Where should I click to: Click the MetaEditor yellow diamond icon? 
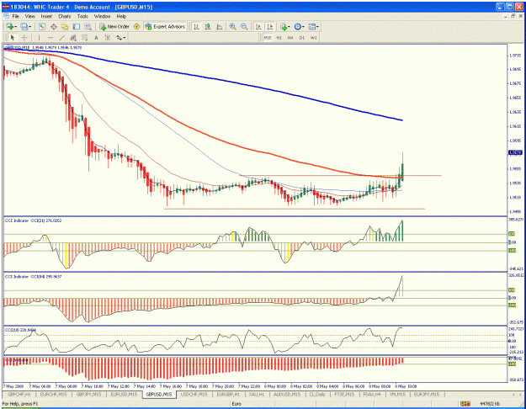[x=136, y=26]
